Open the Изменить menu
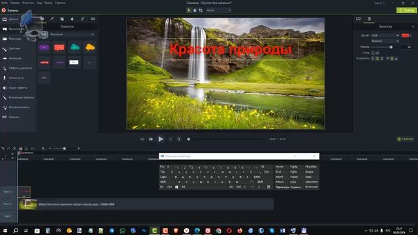The height and width of the screenshot is (235, 418). [x=28, y=3]
